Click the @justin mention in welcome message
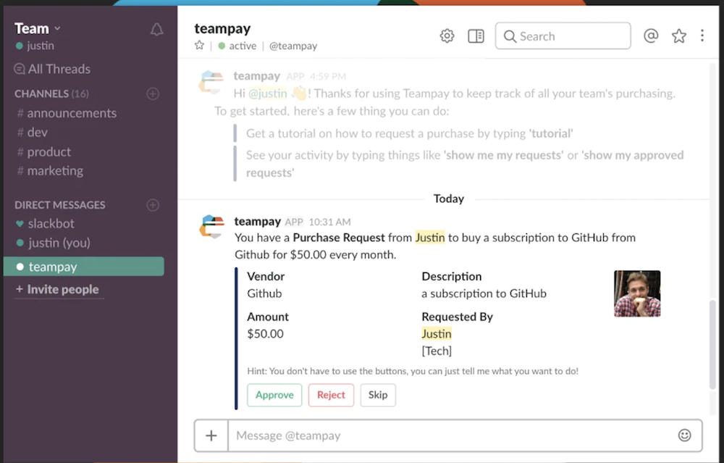The width and height of the screenshot is (724, 463). tap(268, 93)
